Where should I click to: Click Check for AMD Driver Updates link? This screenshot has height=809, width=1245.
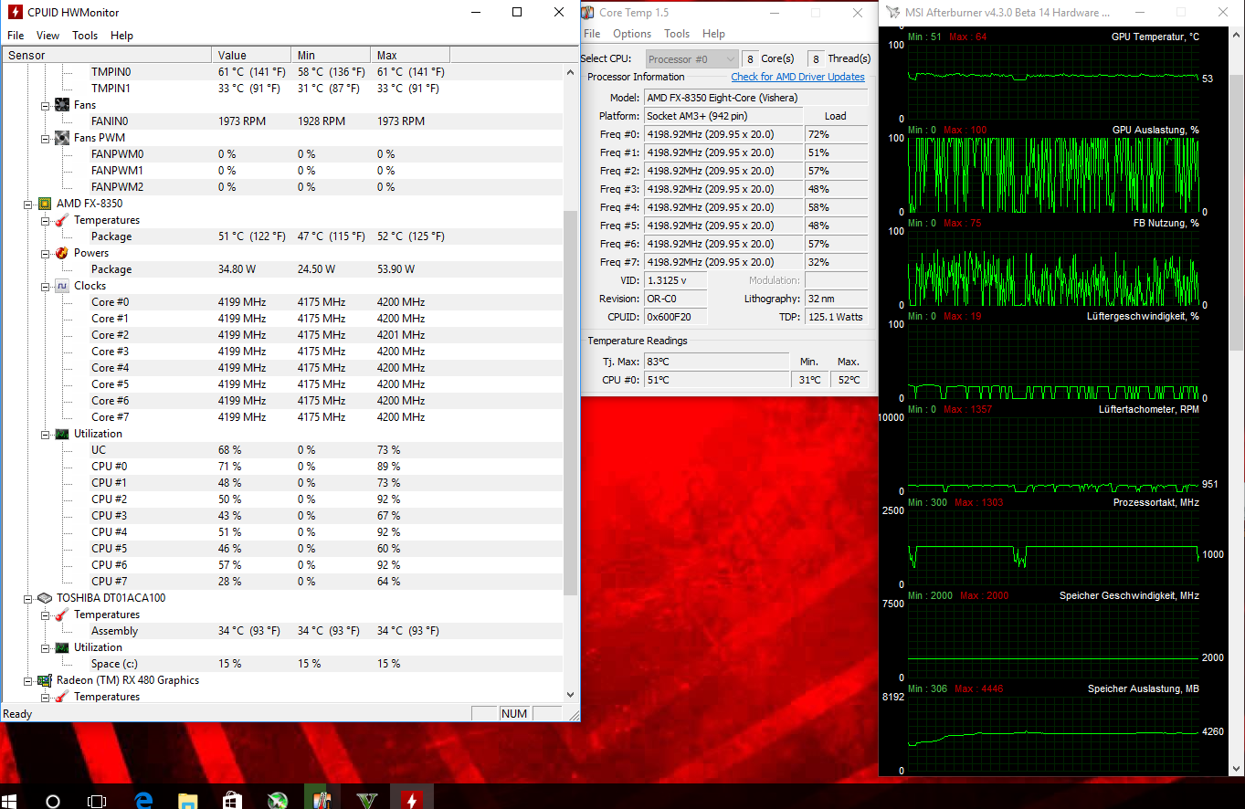797,77
